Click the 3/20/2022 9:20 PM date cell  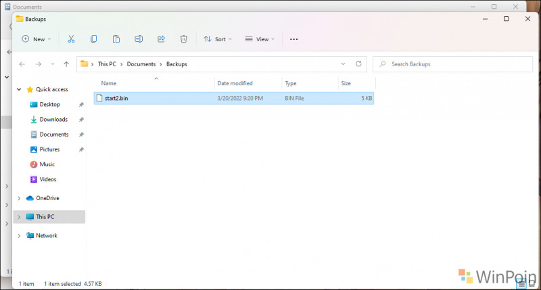tap(240, 98)
